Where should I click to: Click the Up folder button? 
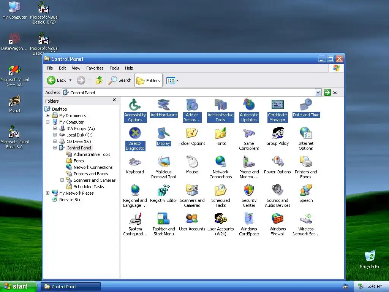(x=99, y=80)
